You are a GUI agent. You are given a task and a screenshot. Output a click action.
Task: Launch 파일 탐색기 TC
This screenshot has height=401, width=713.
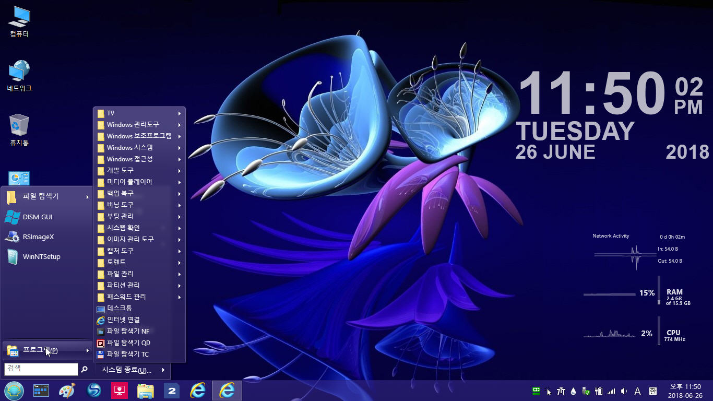(139, 355)
